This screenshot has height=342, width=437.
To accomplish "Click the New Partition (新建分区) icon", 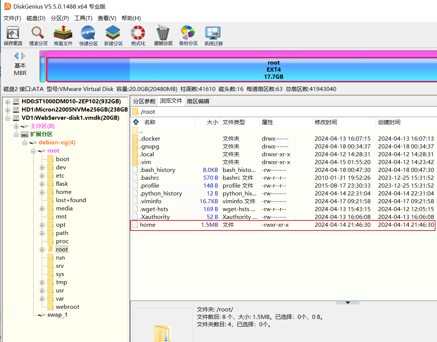I will (113, 36).
